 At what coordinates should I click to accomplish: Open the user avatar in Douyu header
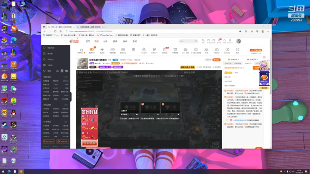(238, 41)
